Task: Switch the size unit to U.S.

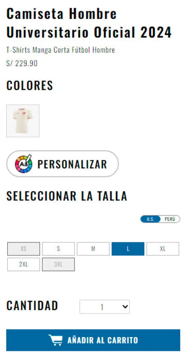Action: 150,219
